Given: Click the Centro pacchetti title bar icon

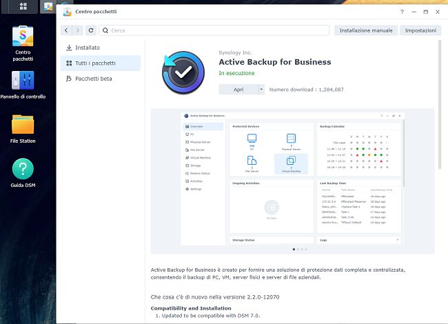Looking at the screenshot, I should [67, 12].
